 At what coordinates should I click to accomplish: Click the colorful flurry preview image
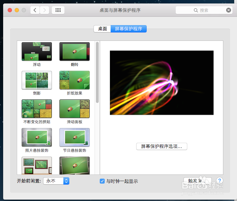(162, 83)
